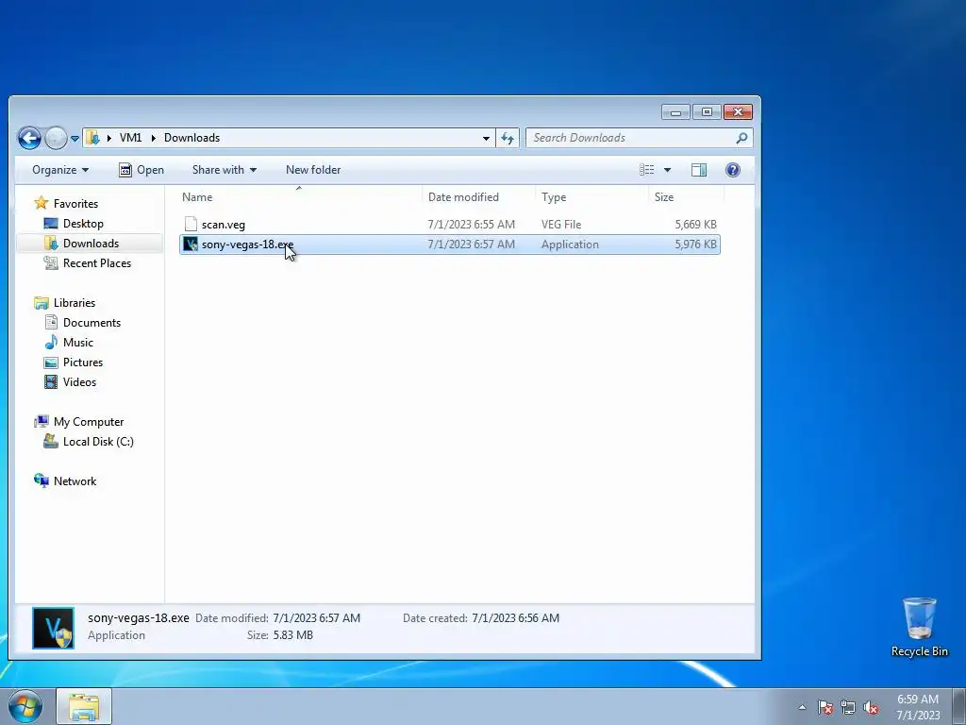Toggle the preview pane
This screenshot has height=725, width=966.
pos(699,170)
